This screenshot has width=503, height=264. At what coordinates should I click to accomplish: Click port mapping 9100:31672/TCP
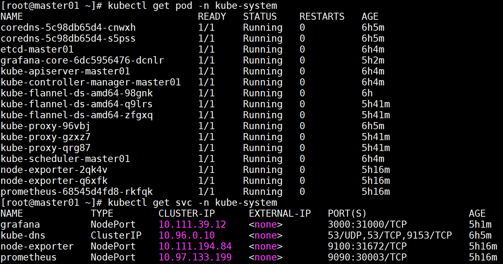[367, 246]
